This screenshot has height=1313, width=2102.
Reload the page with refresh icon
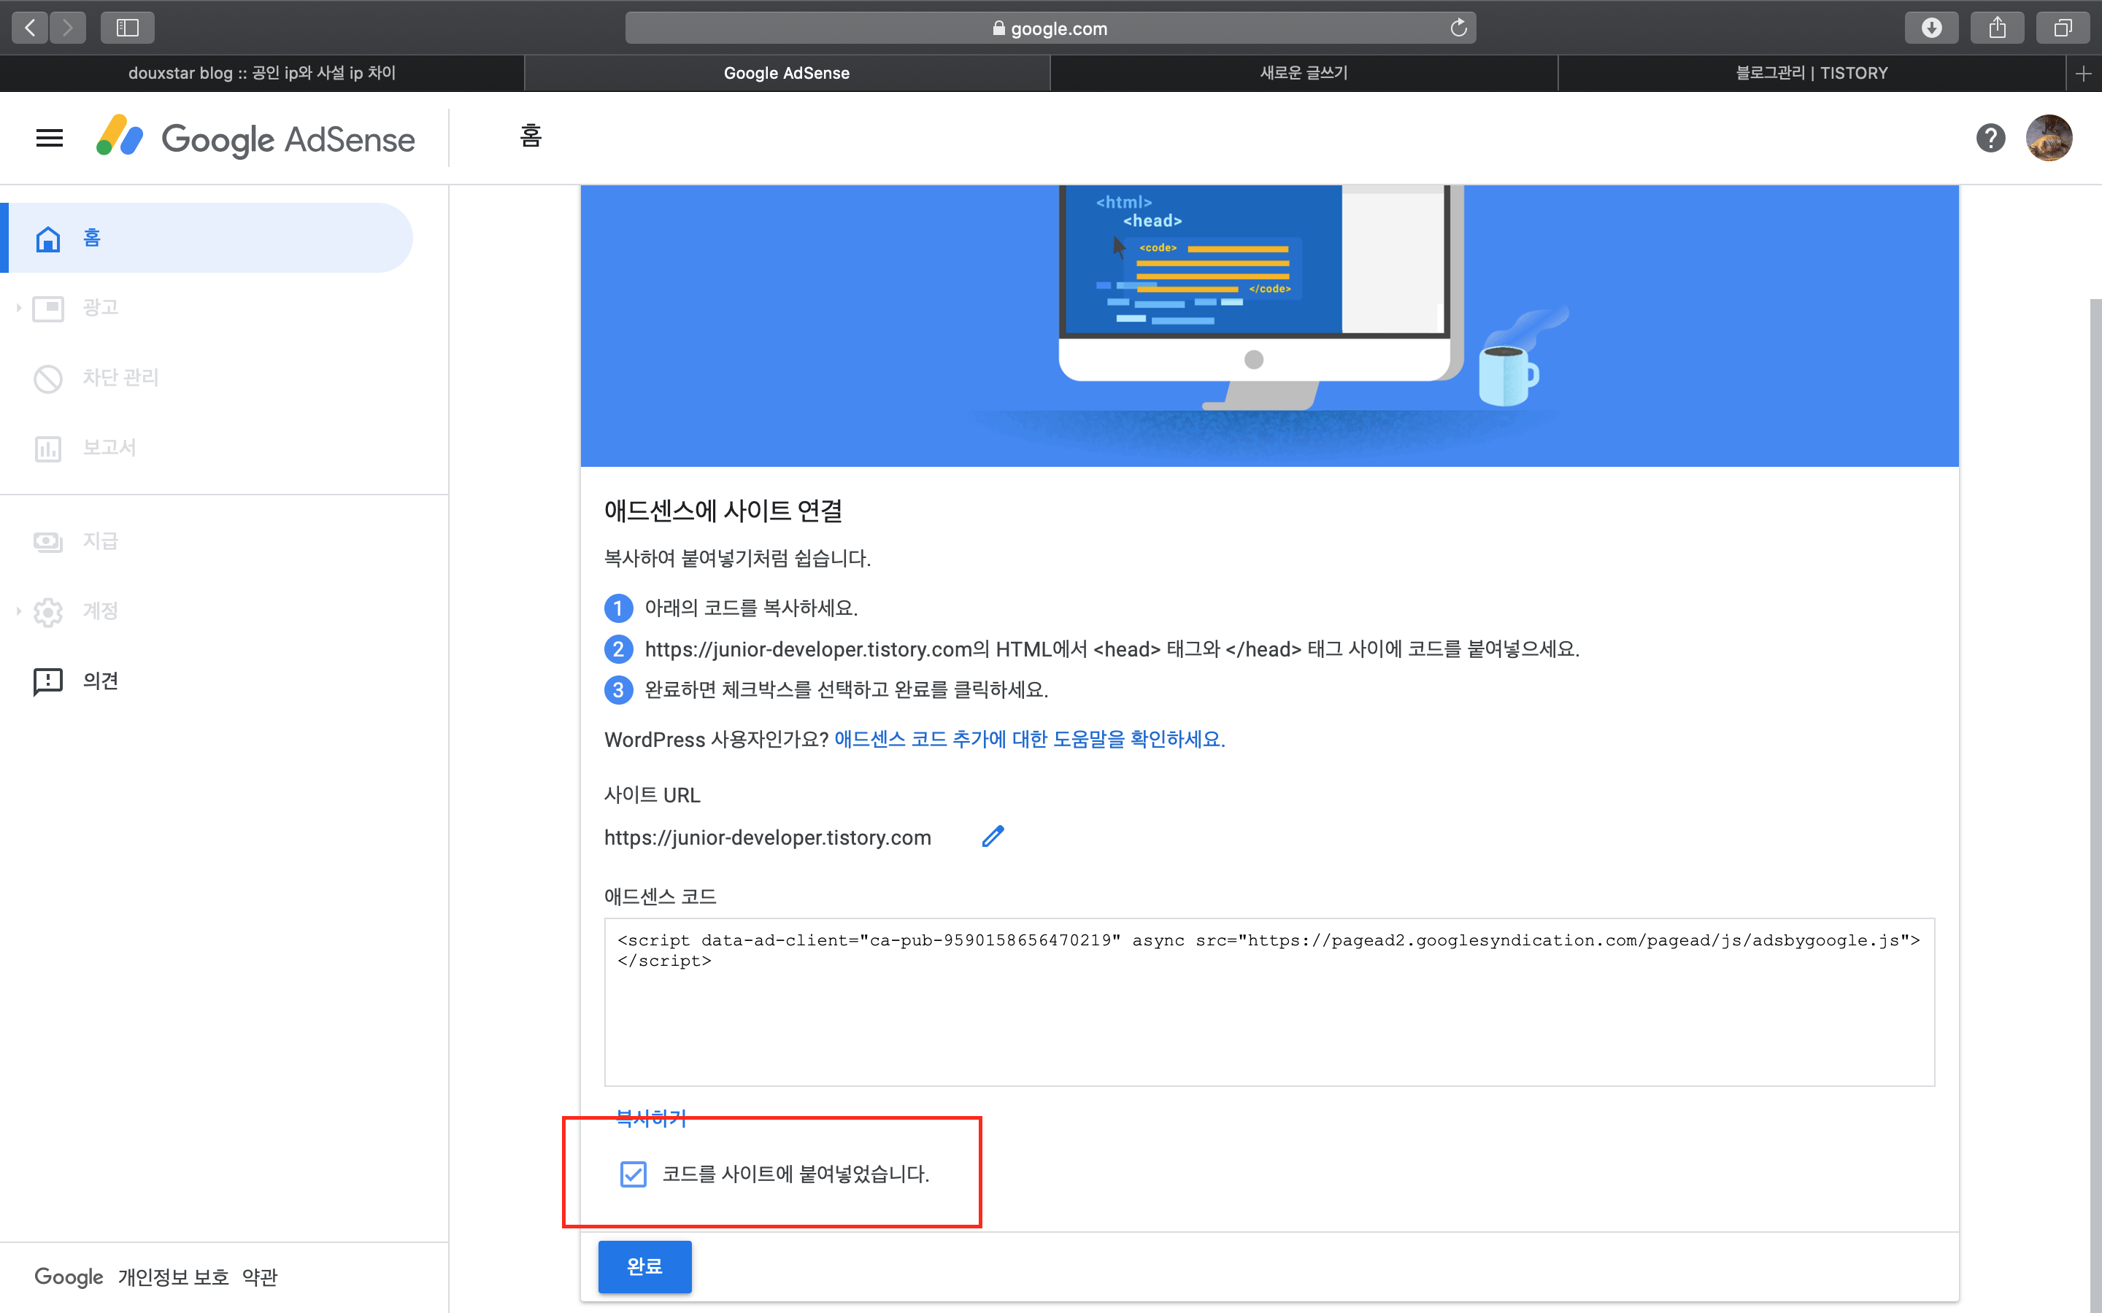1458,28
